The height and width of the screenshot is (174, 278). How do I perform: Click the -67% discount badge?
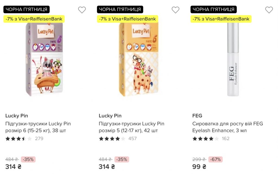click(216, 159)
